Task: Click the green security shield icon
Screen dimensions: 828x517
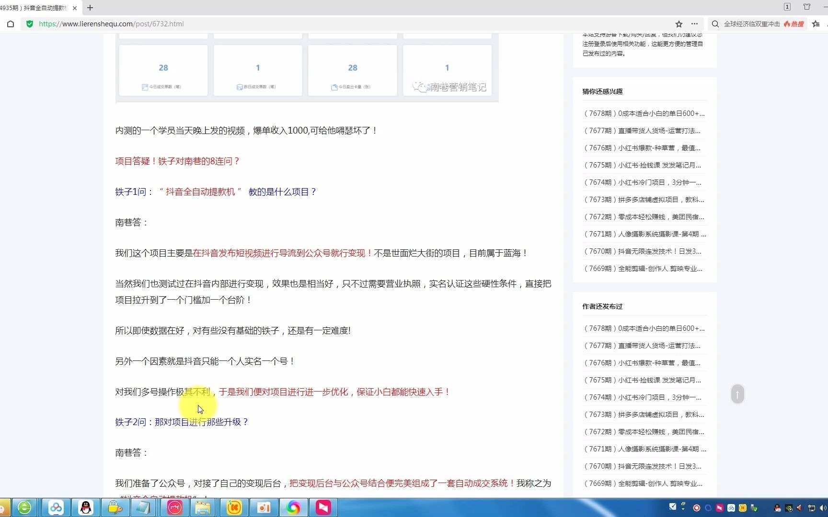Action: 30,24
